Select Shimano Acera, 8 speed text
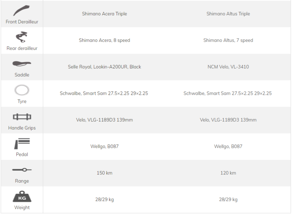 pyautogui.click(x=105, y=40)
